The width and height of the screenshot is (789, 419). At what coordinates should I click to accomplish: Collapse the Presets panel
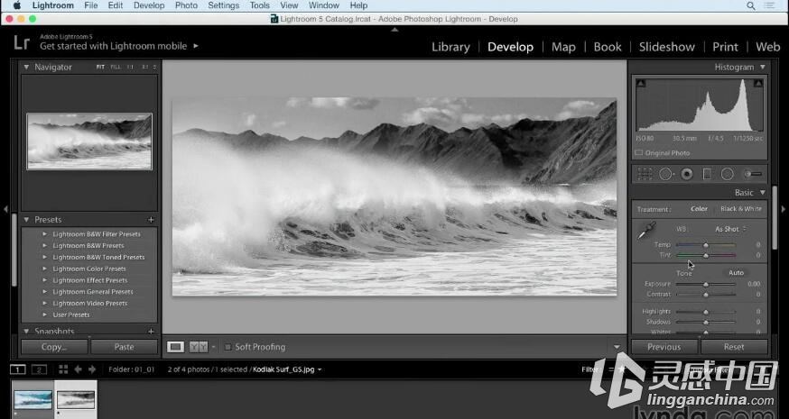point(26,220)
